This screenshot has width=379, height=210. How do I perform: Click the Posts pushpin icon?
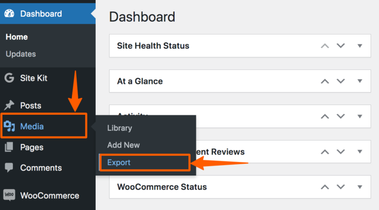tap(9, 105)
